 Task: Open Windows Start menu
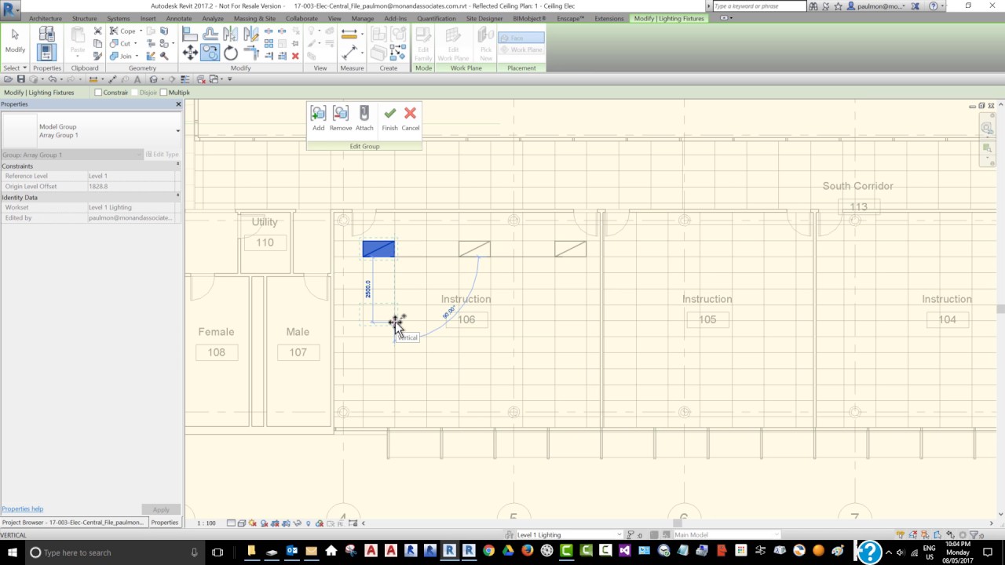coord(13,552)
